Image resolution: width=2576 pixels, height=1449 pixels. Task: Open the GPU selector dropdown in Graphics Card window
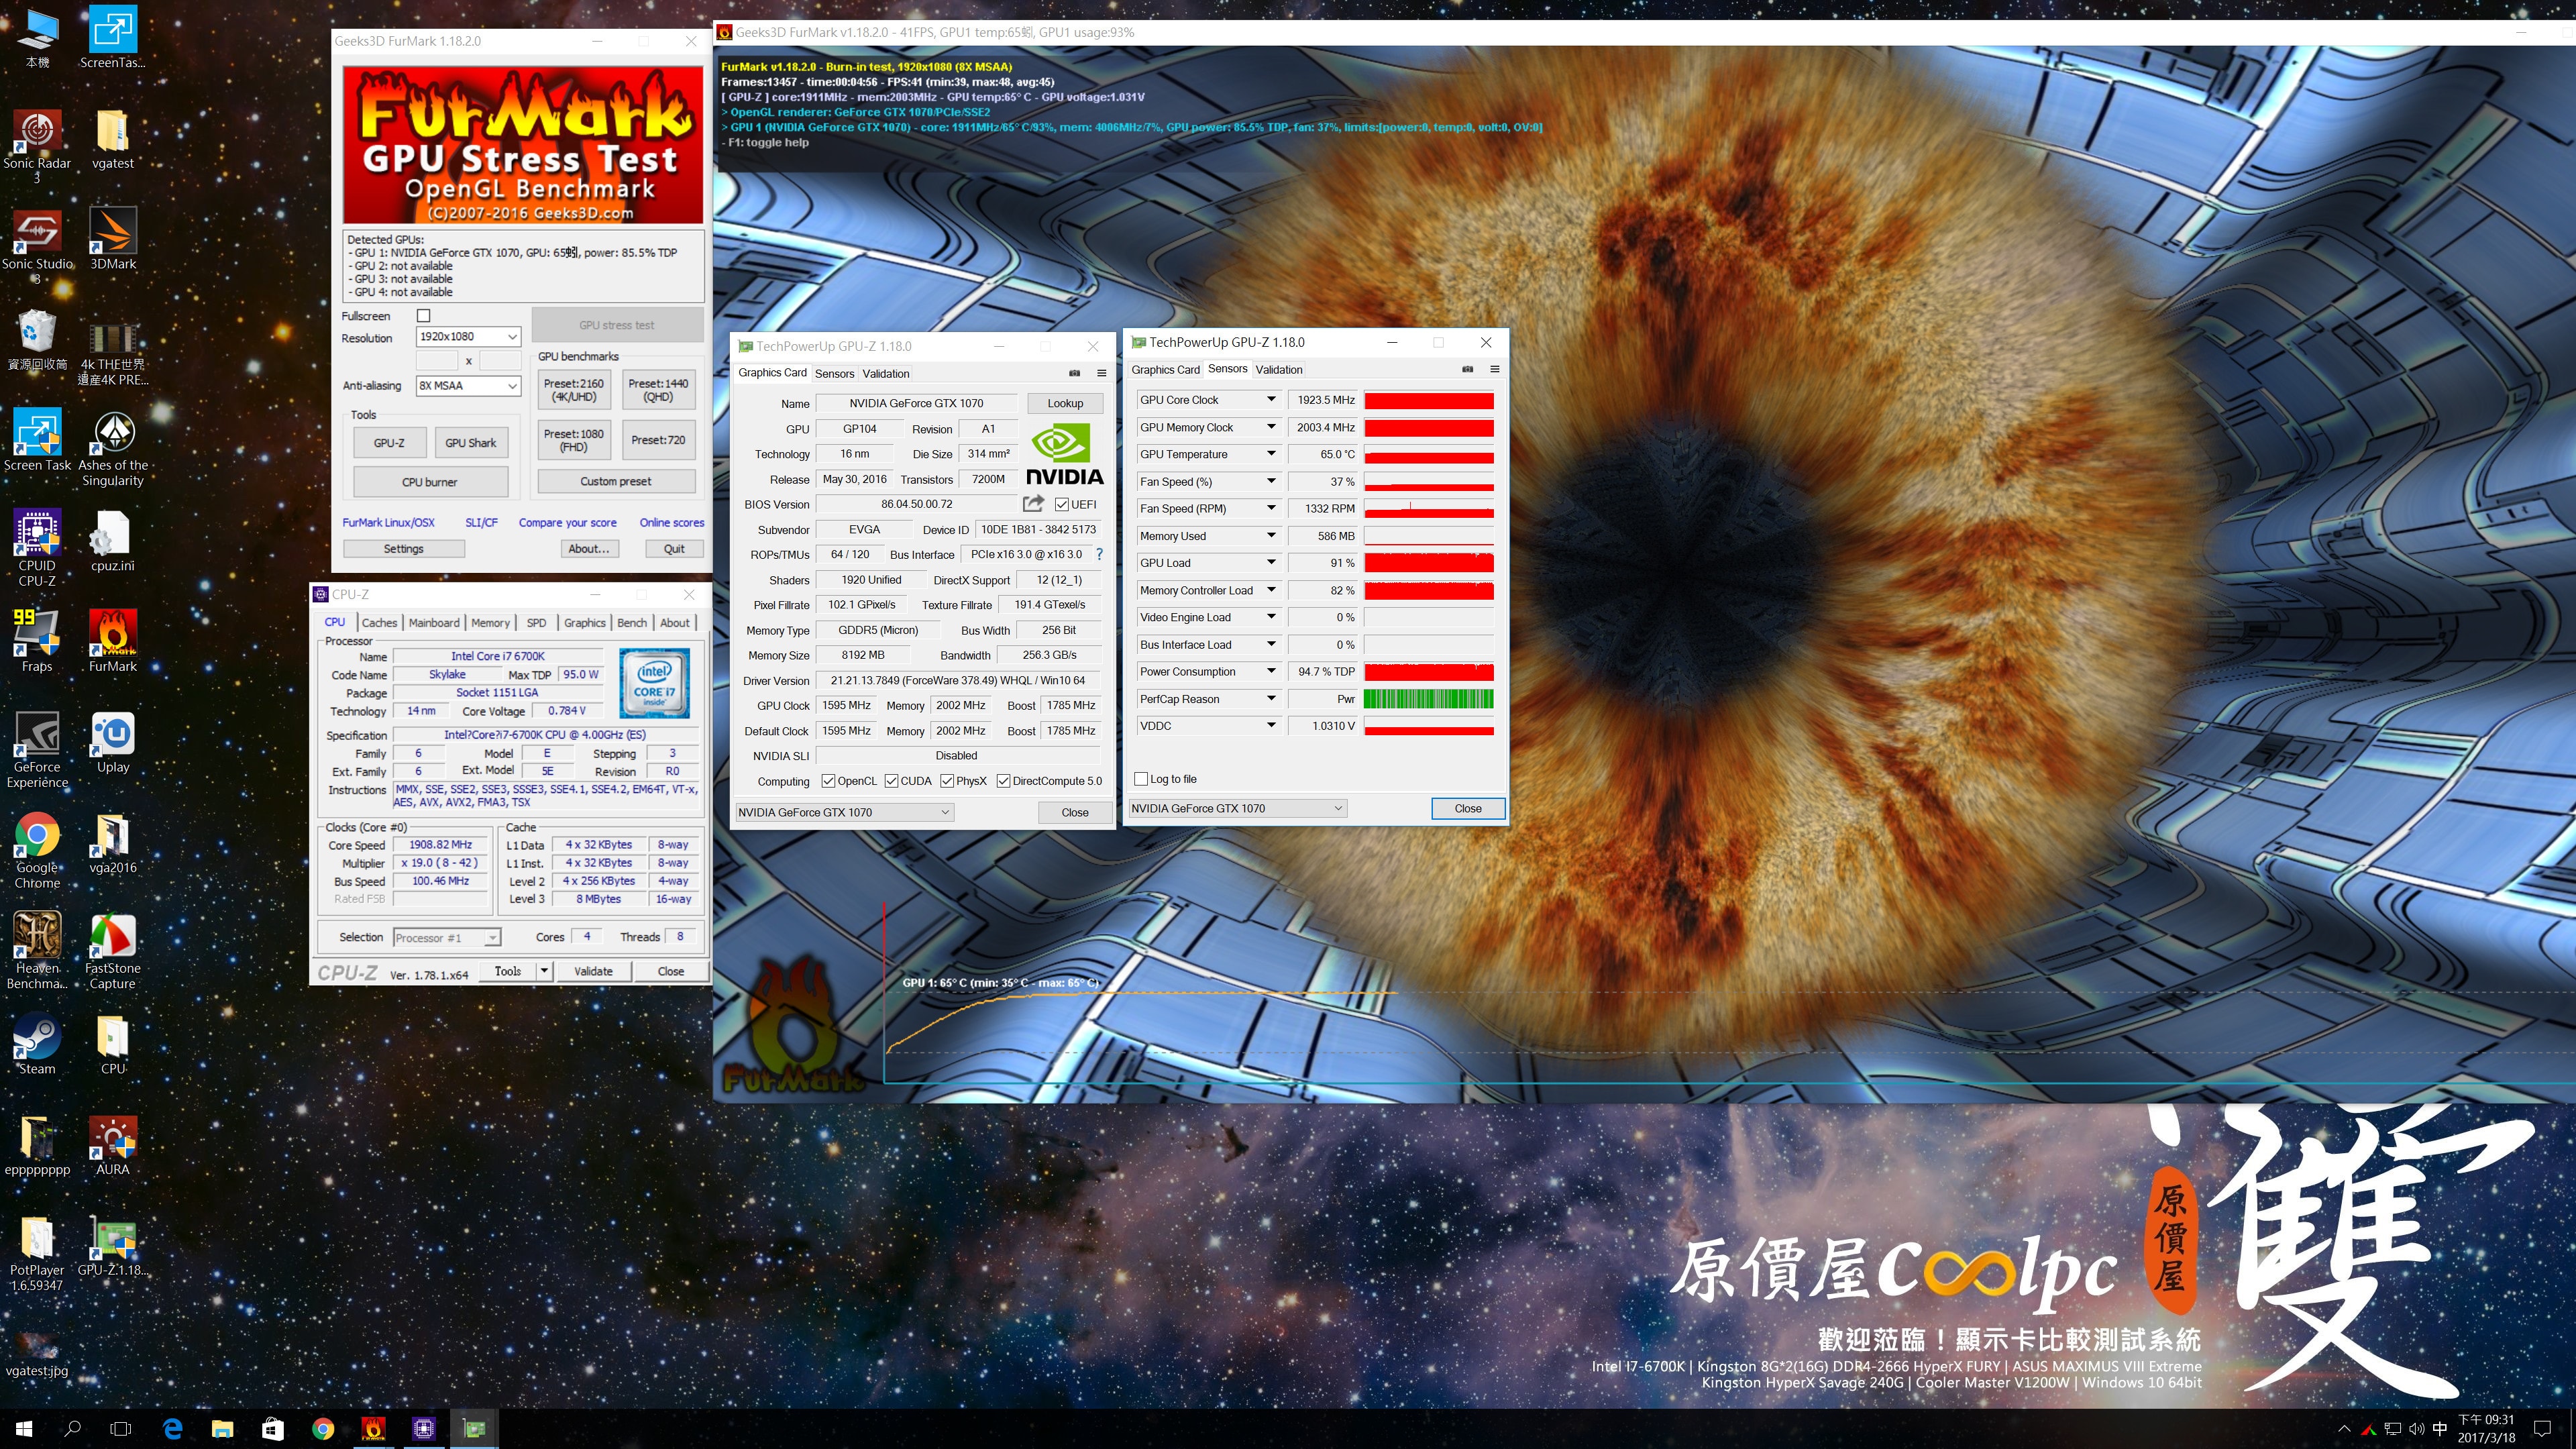click(x=844, y=812)
